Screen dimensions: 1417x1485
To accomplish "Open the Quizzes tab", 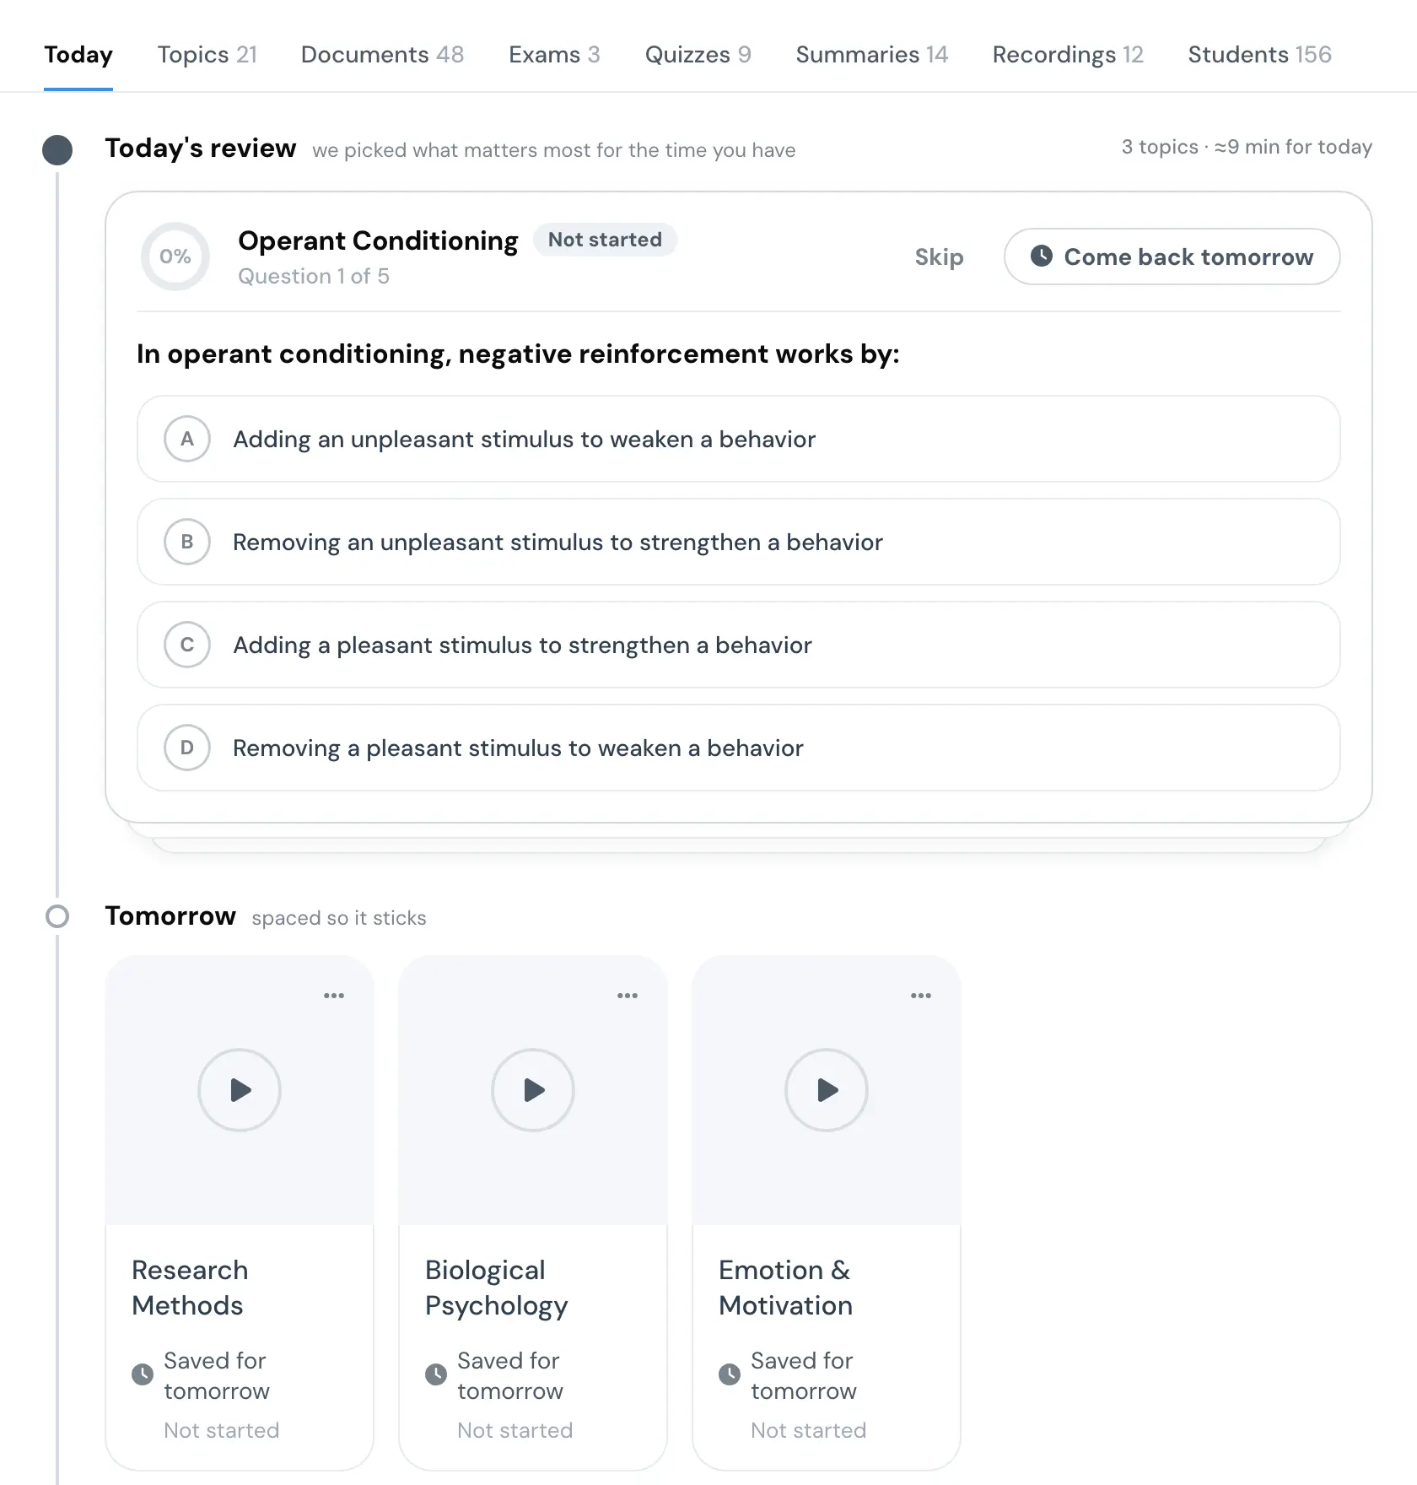I will (698, 55).
